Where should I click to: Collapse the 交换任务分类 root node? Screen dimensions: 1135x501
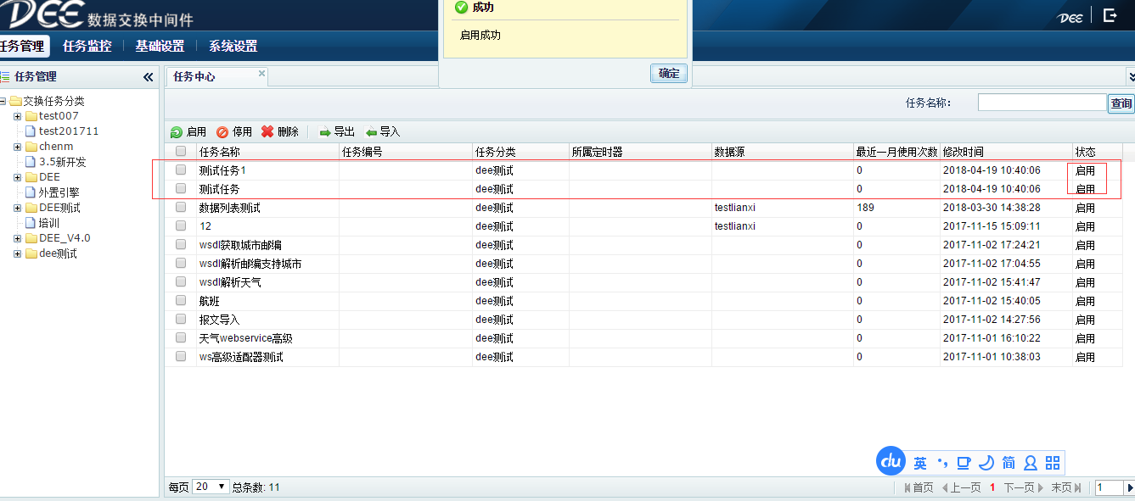click(x=3, y=101)
